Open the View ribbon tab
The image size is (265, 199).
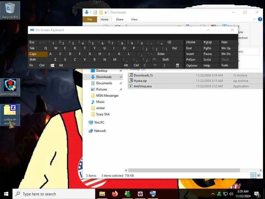[134, 19]
